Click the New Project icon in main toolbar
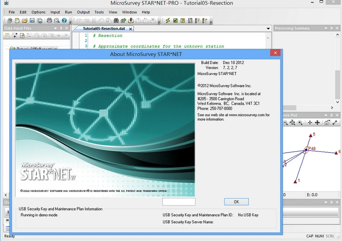 (x=10, y=20)
